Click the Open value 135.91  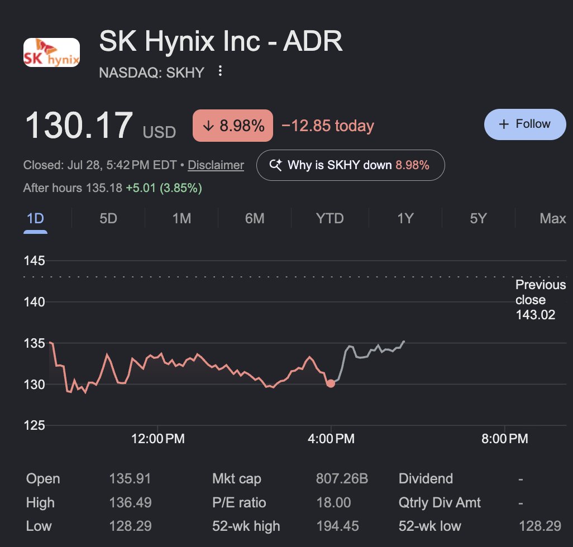click(x=130, y=479)
